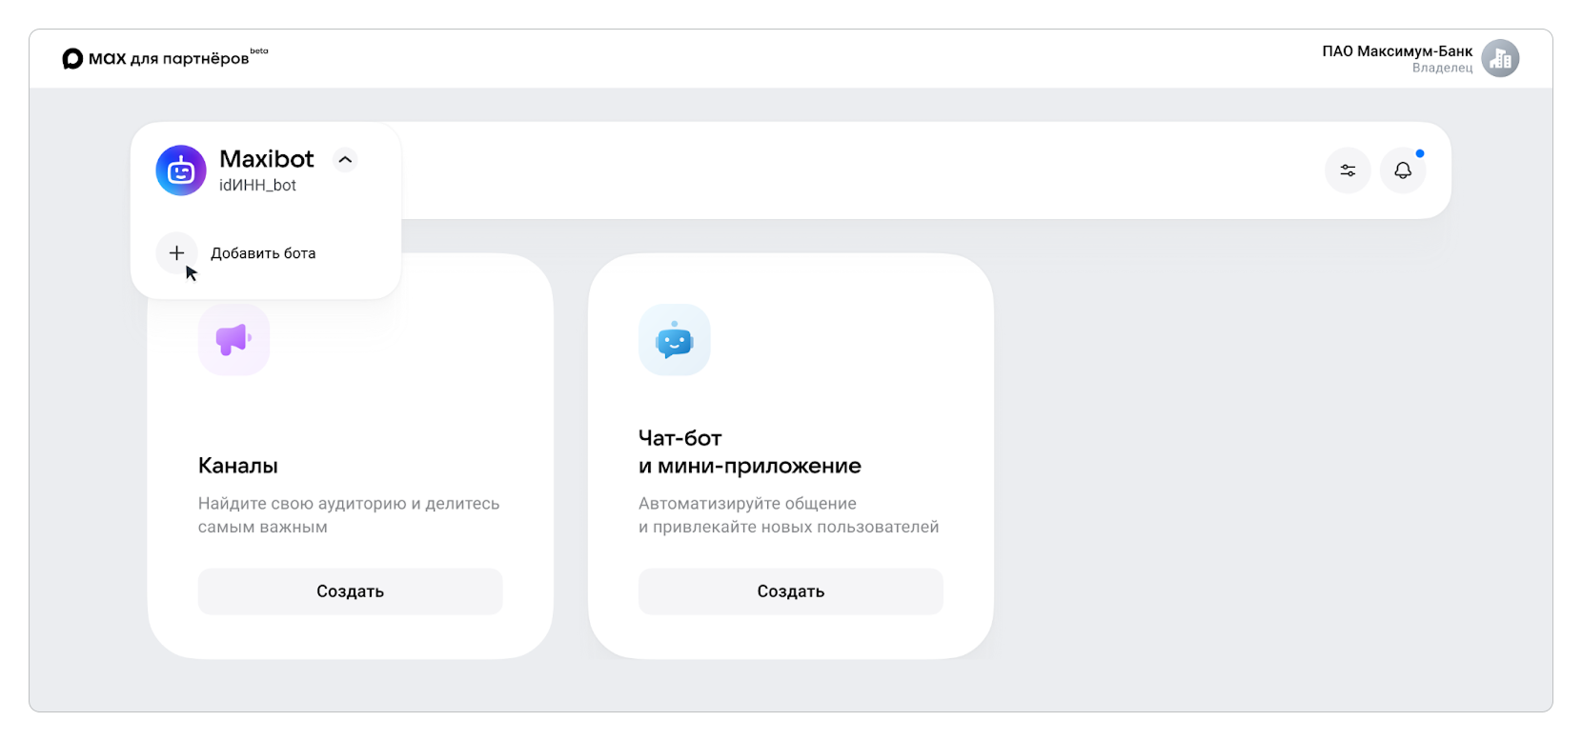Image resolution: width=1582 pixels, height=741 pixels.
Task: Click the idИНН_bot identifier text
Action: pyautogui.click(x=257, y=186)
